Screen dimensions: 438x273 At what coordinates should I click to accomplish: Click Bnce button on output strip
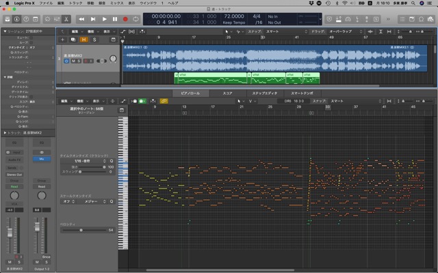46,257
